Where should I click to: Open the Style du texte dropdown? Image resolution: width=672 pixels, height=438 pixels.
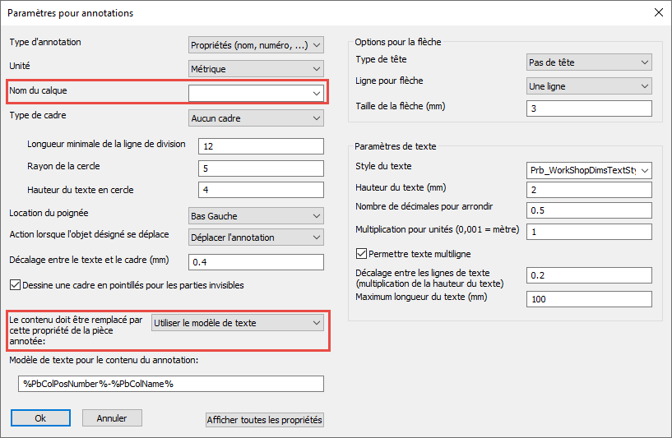[x=588, y=170]
